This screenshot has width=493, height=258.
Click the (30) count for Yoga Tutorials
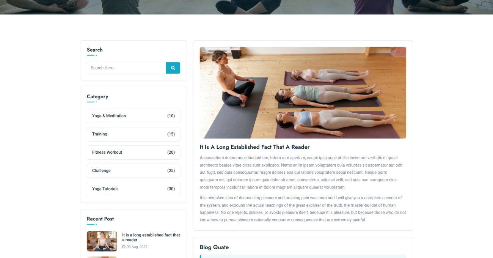tap(171, 189)
